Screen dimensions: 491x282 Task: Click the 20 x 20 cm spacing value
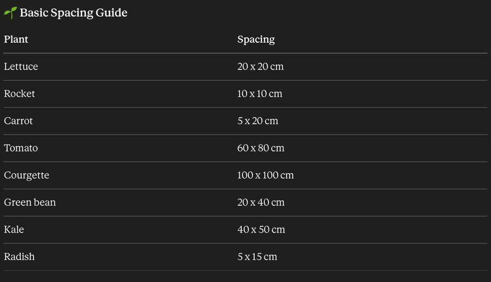click(260, 67)
